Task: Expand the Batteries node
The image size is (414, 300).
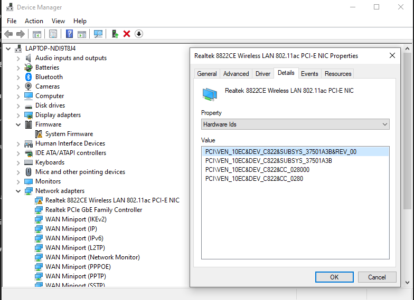Action: click(18, 67)
